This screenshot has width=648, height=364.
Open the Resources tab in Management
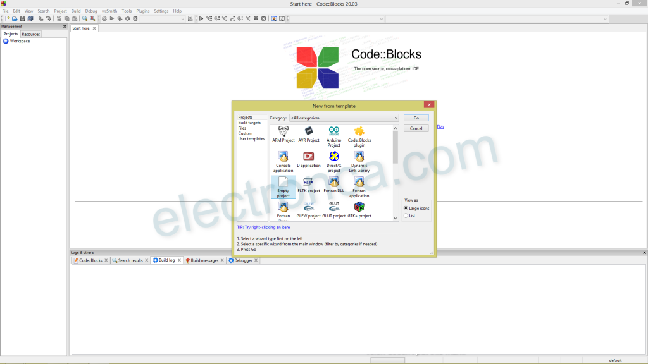(x=30, y=34)
